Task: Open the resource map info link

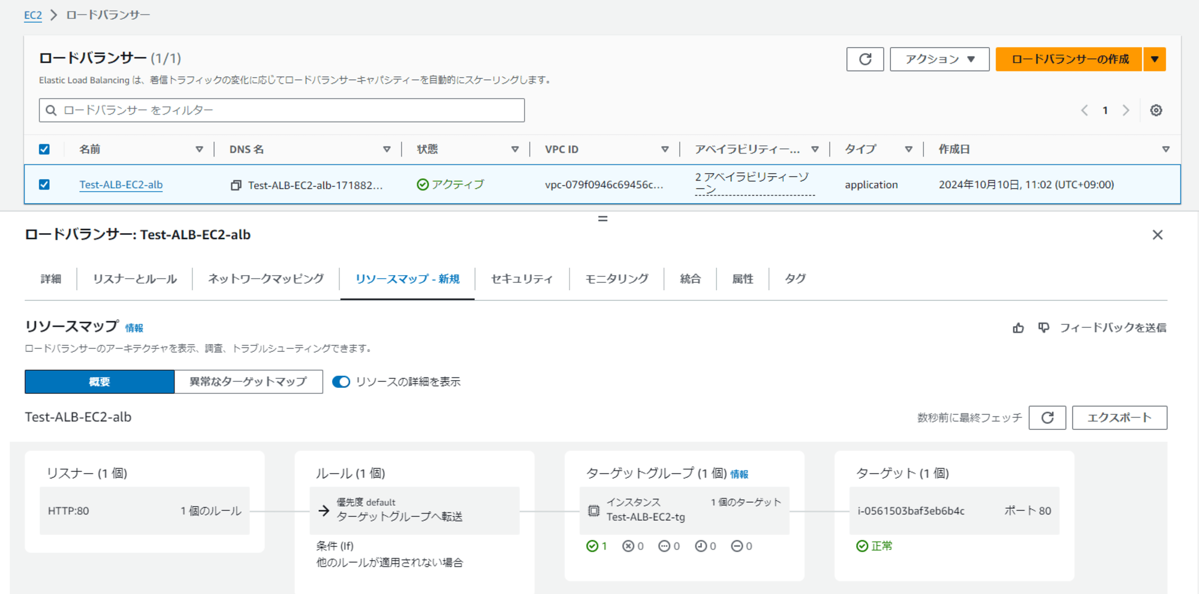Action: (134, 328)
